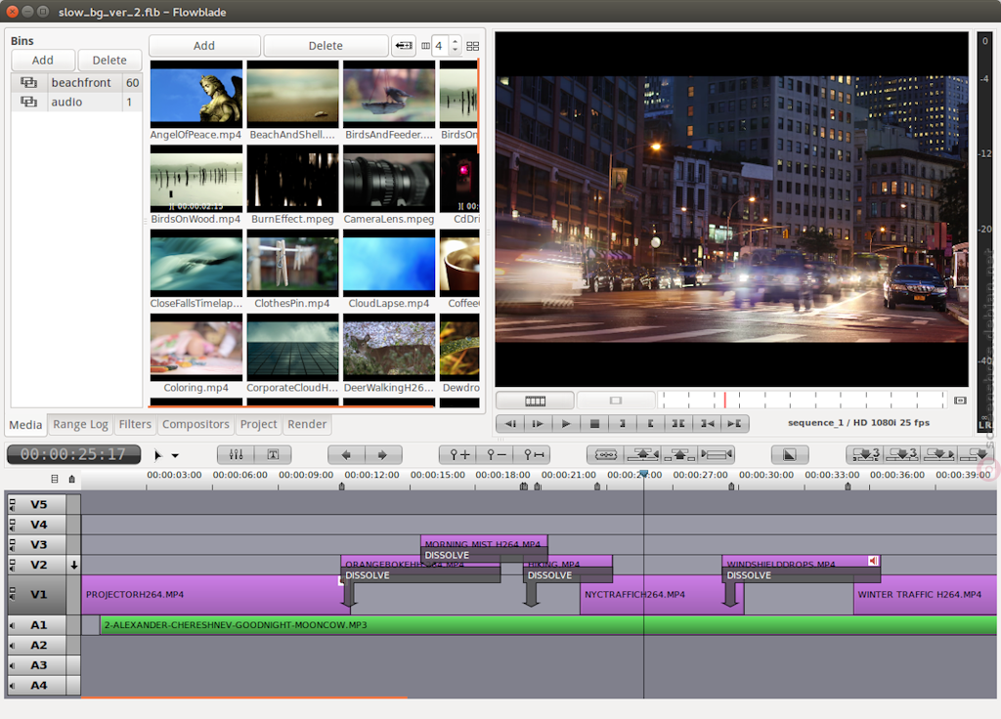Viewport: 1001px width, 719px height.
Task: Set mark out at current frame
Action: click(650, 423)
